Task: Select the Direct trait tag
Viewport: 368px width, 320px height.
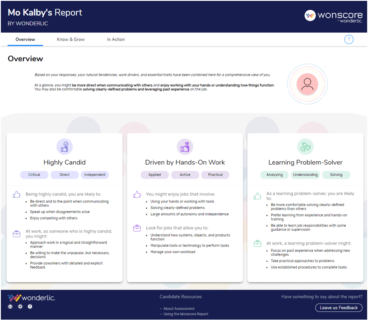Action: click(64, 175)
